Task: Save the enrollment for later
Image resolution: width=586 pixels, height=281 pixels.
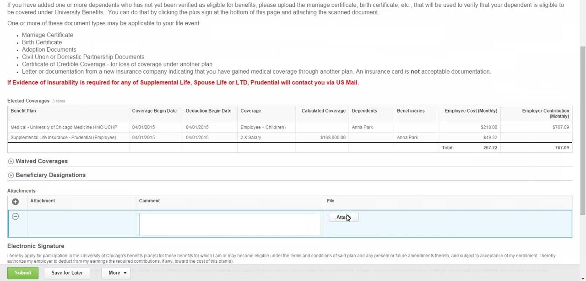Action: click(67, 273)
